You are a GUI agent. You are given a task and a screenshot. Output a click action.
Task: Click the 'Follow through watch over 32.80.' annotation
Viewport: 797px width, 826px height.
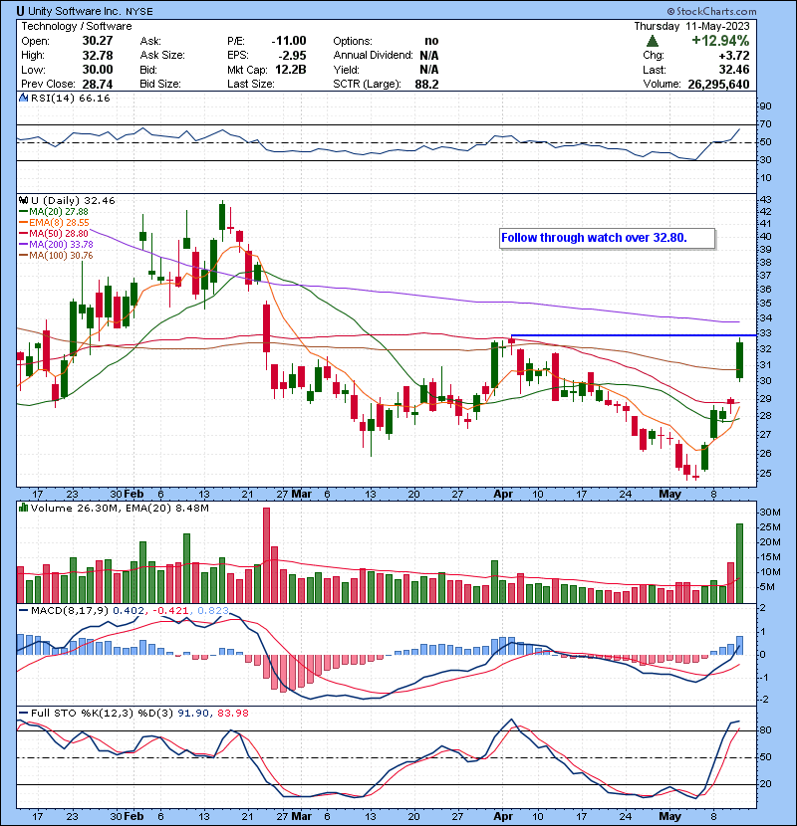608,238
